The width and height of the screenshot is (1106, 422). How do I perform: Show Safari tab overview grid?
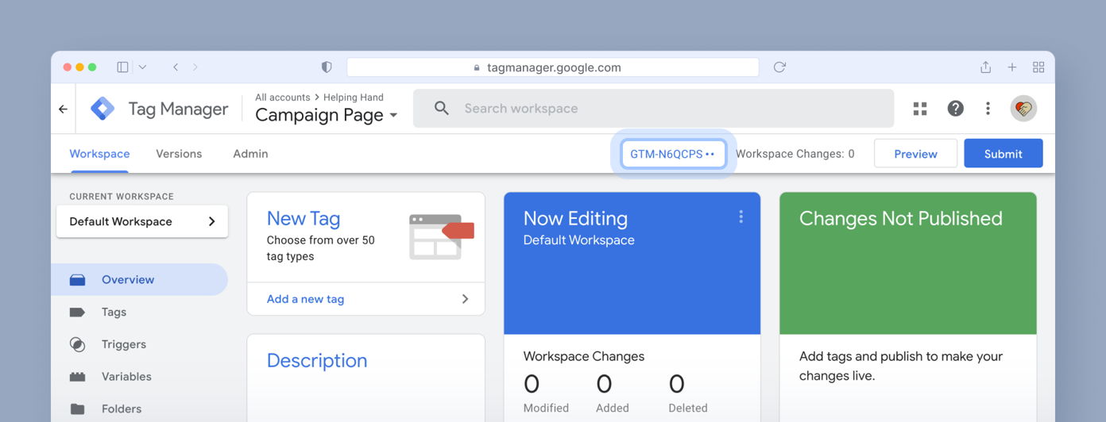pos(1038,67)
